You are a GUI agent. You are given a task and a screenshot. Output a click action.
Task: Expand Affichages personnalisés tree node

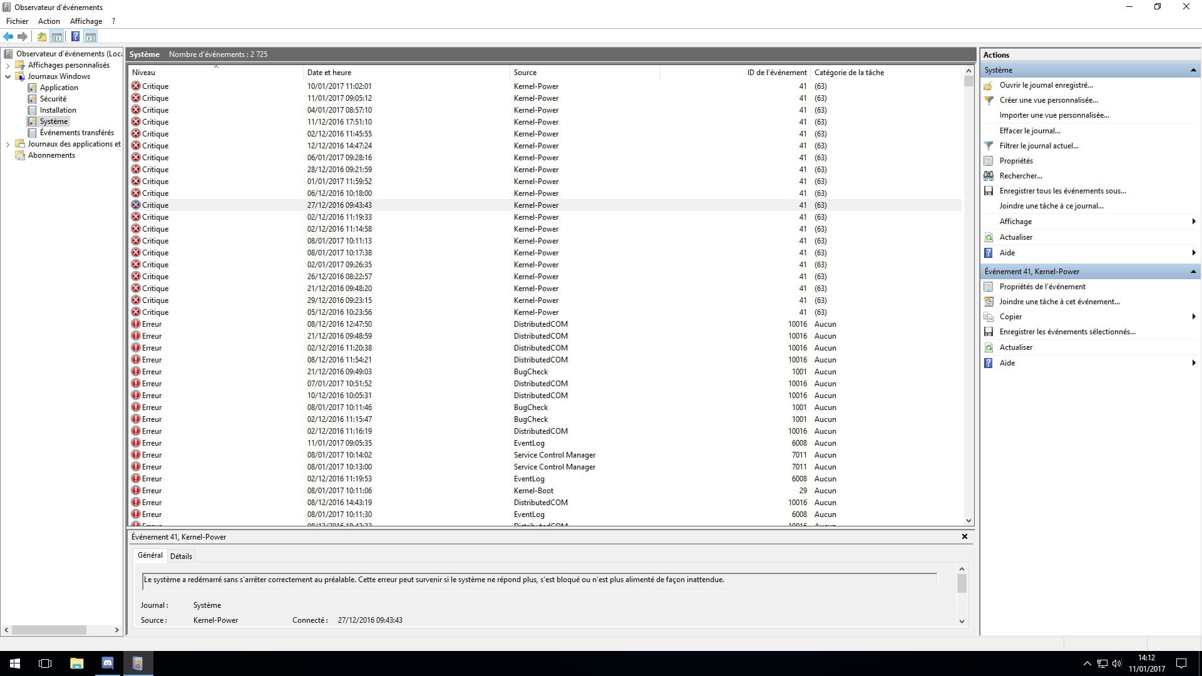click(8, 65)
